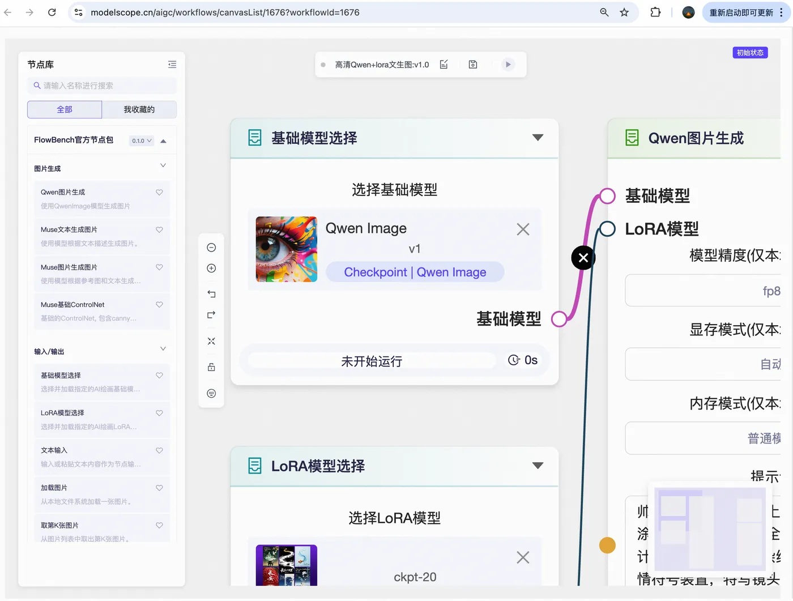
Task: Zoom out the canvas with the minus icon
Action: (x=211, y=248)
